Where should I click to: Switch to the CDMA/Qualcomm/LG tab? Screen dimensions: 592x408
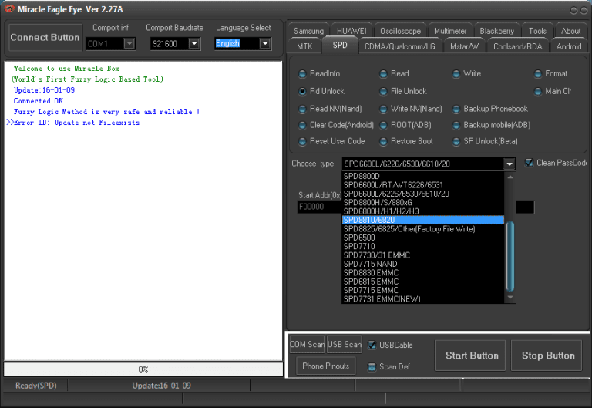click(400, 46)
